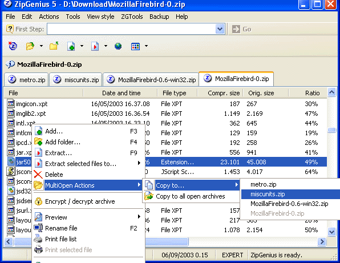Click the MultiOpen Actions menu entry
This screenshot has width=340, height=263.
coord(88,185)
